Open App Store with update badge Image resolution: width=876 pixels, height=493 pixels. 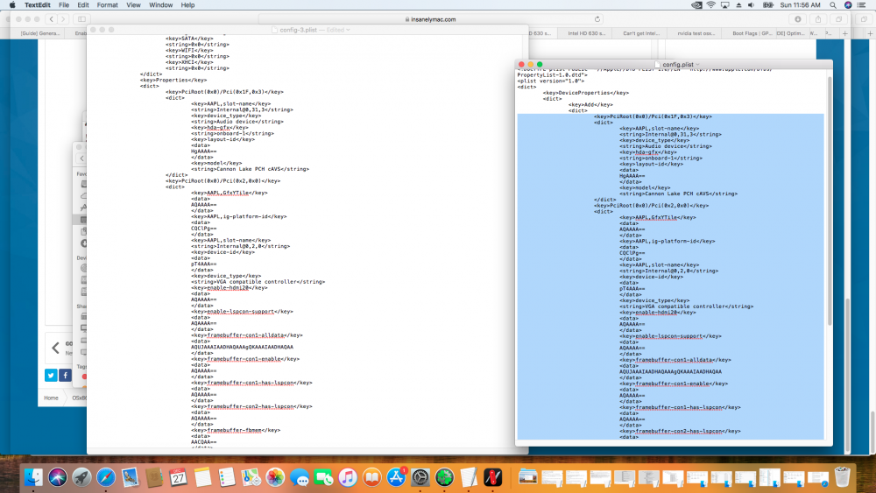pos(396,477)
